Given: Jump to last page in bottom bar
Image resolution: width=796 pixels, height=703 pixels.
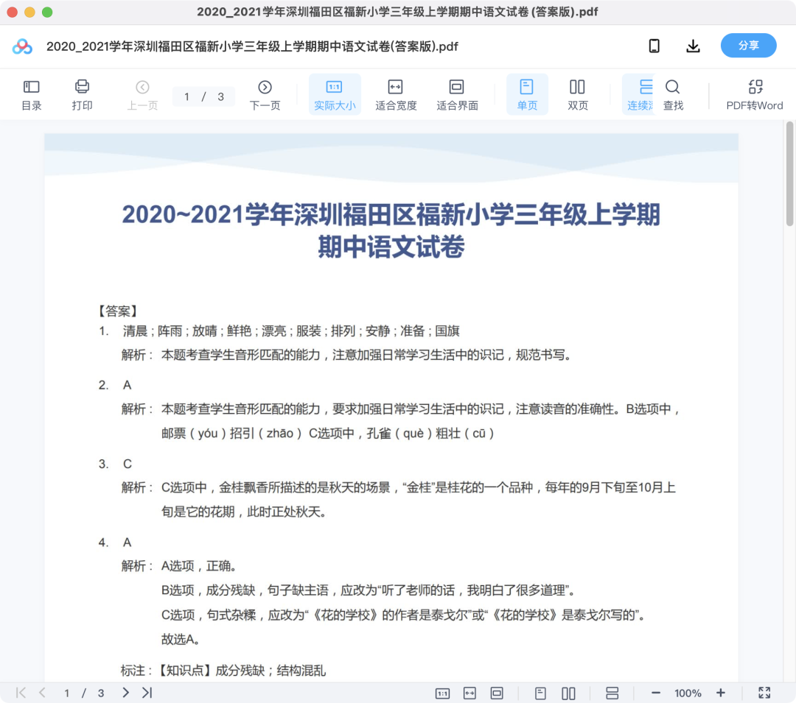Looking at the screenshot, I should click(147, 693).
